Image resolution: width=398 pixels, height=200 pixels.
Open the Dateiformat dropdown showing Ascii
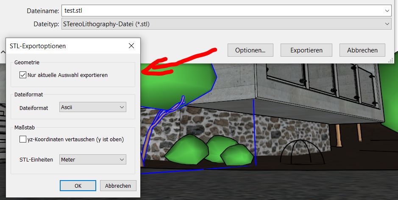point(93,107)
